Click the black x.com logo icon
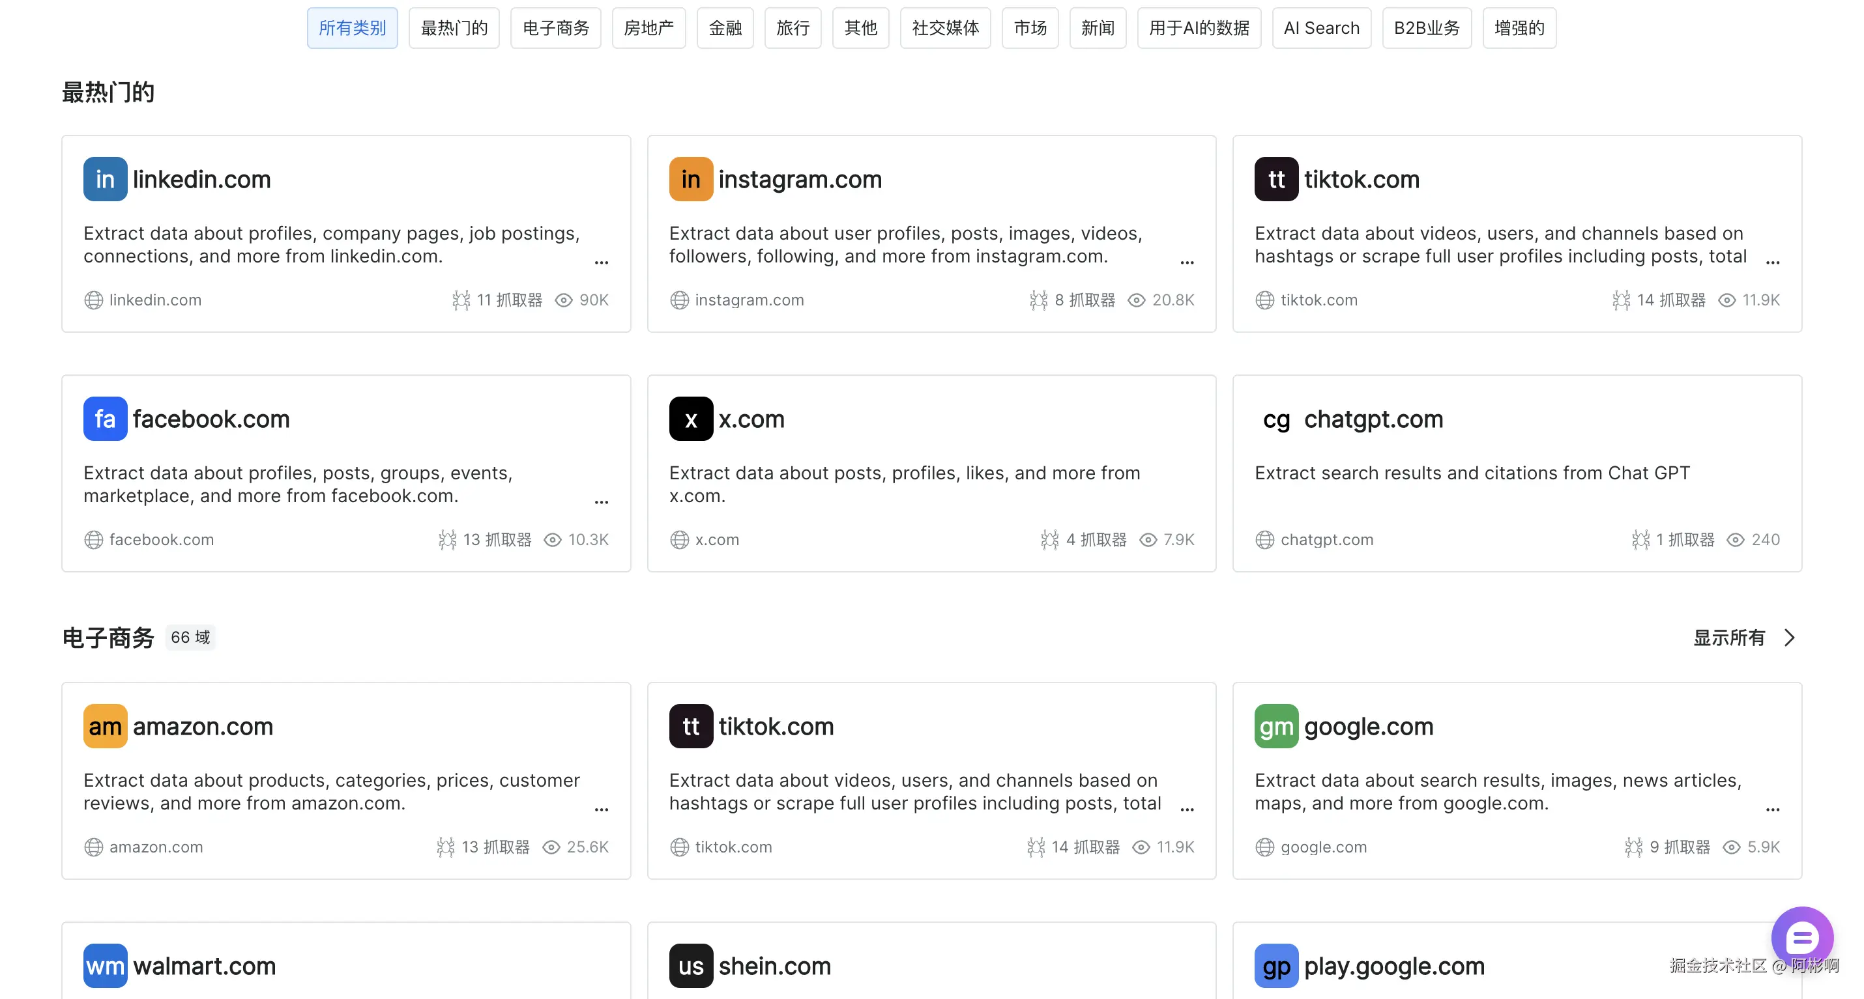The height and width of the screenshot is (999, 1864). tap(690, 419)
